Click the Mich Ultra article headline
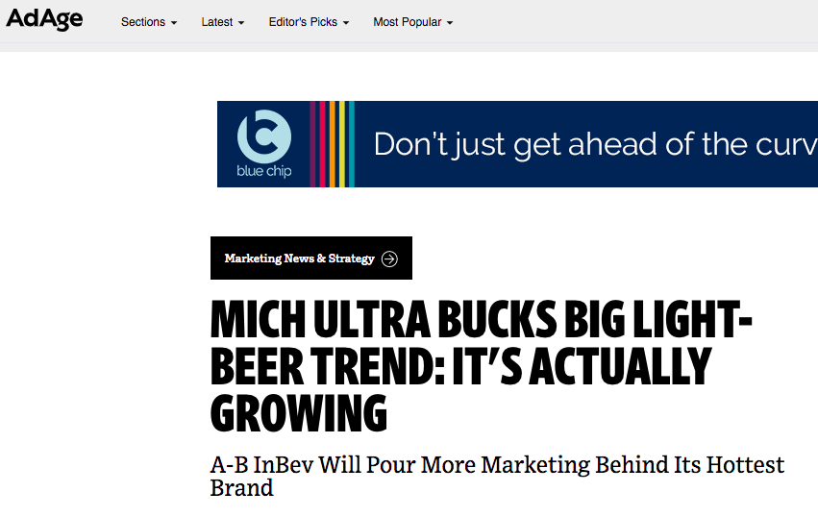The height and width of the screenshot is (517, 818). tap(481, 366)
